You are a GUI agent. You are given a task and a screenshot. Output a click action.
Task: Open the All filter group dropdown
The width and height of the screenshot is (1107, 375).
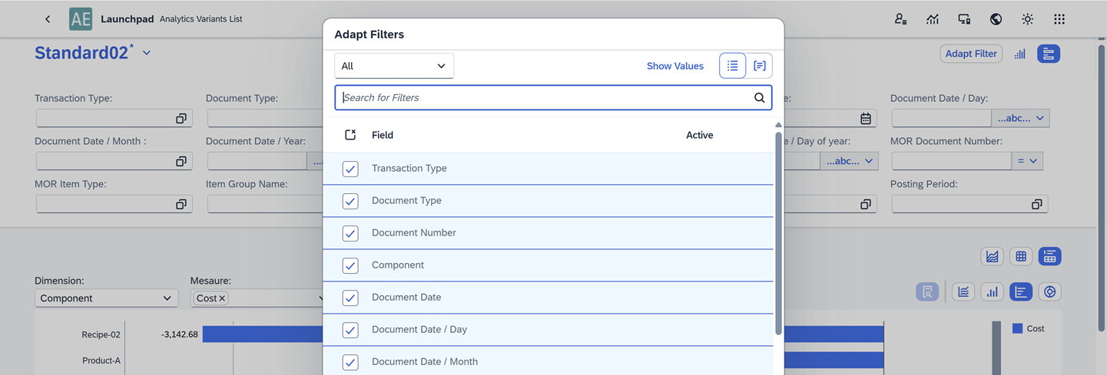[394, 66]
